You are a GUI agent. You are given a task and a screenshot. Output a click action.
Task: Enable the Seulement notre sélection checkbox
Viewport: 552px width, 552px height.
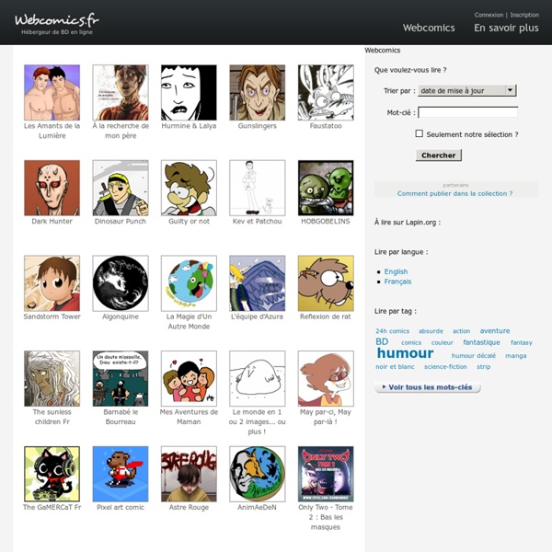[419, 133]
